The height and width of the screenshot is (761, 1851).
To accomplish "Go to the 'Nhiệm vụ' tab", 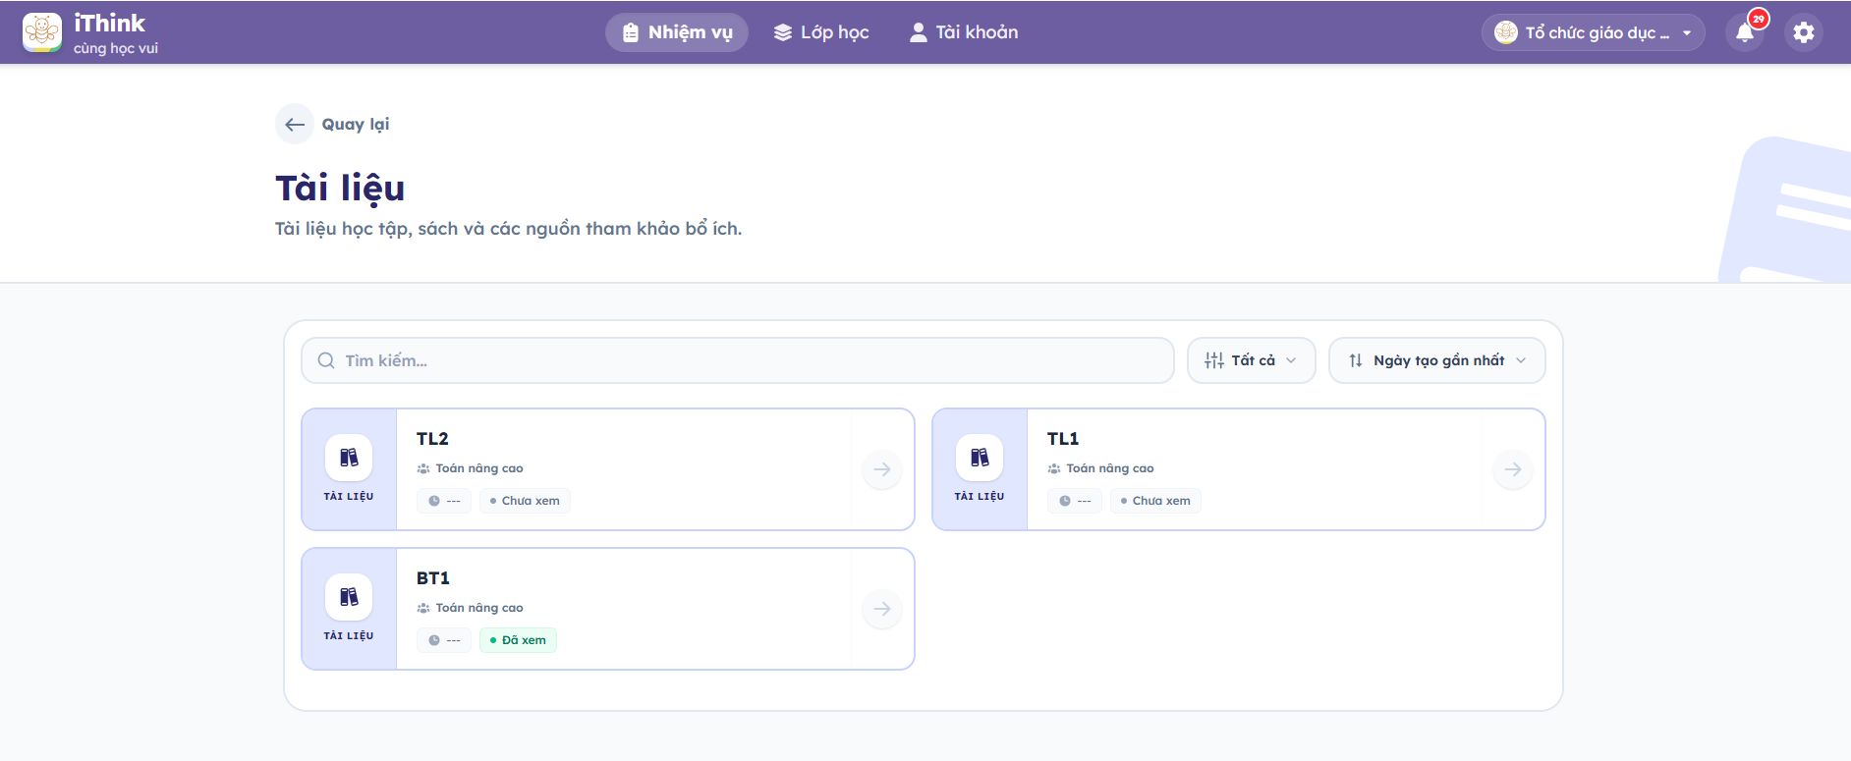I will click(677, 32).
